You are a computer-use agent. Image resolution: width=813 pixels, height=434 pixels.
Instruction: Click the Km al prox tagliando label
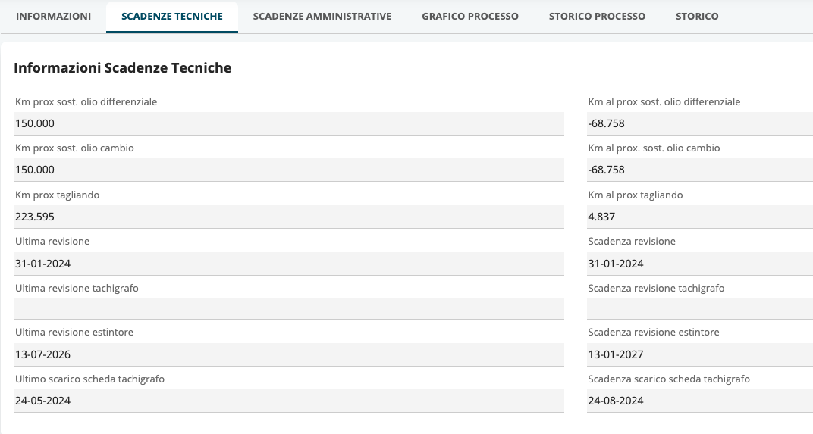(x=636, y=195)
